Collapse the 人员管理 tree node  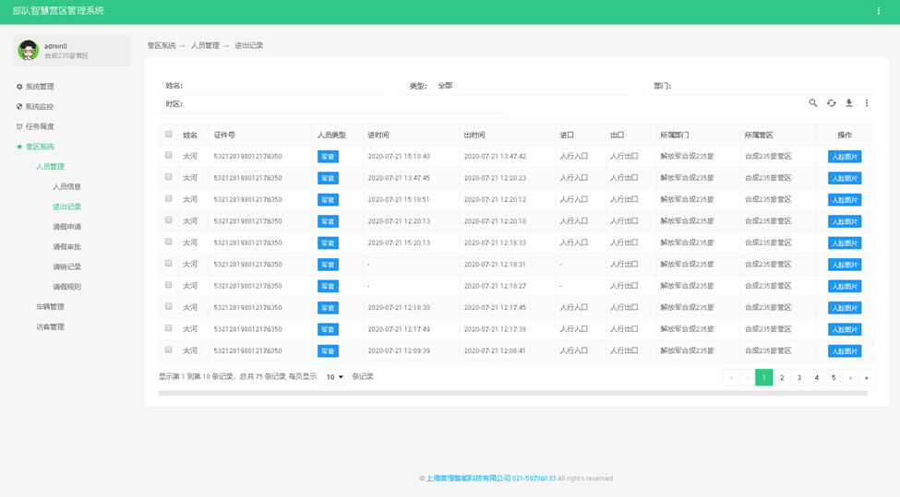click(50, 167)
